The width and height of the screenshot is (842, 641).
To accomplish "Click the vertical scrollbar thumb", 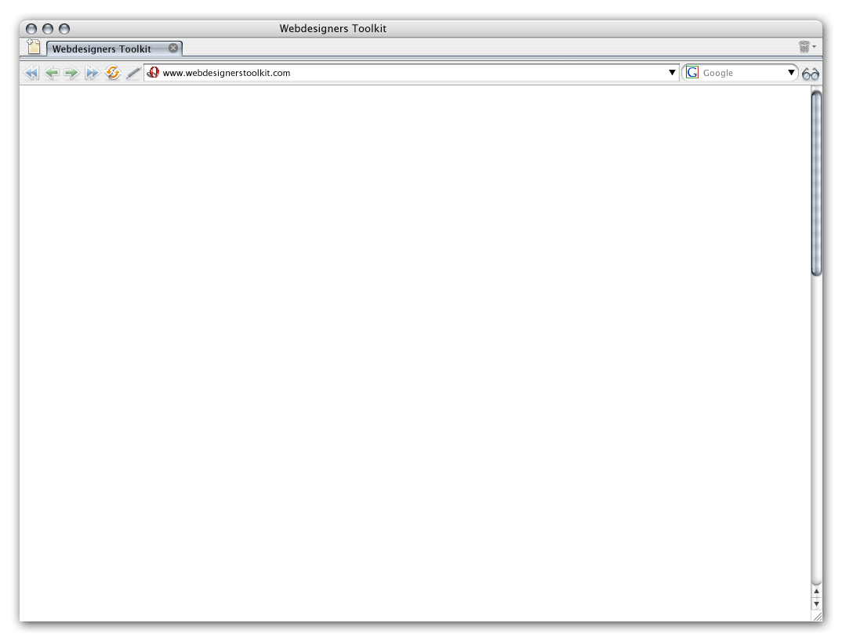I will click(x=816, y=183).
